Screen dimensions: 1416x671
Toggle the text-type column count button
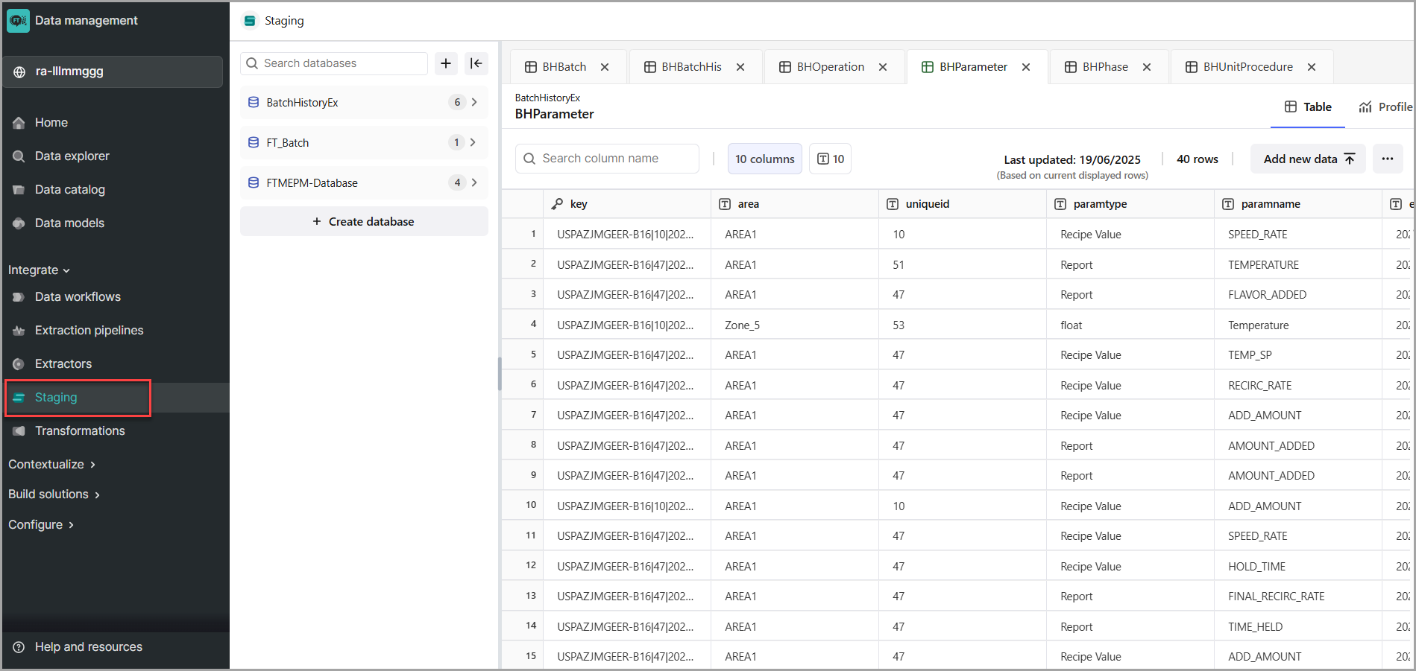pyautogui.click(x=830, y=159)
